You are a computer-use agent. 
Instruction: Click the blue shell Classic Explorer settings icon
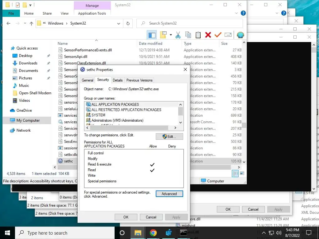point(240,35)
